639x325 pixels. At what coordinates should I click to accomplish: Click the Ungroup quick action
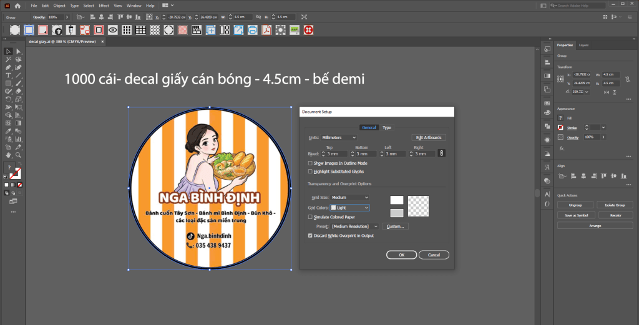coord(575,205)
